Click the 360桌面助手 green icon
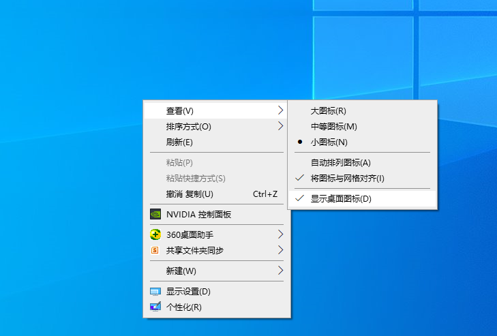497x336 pixels. [x=155, y=234]
